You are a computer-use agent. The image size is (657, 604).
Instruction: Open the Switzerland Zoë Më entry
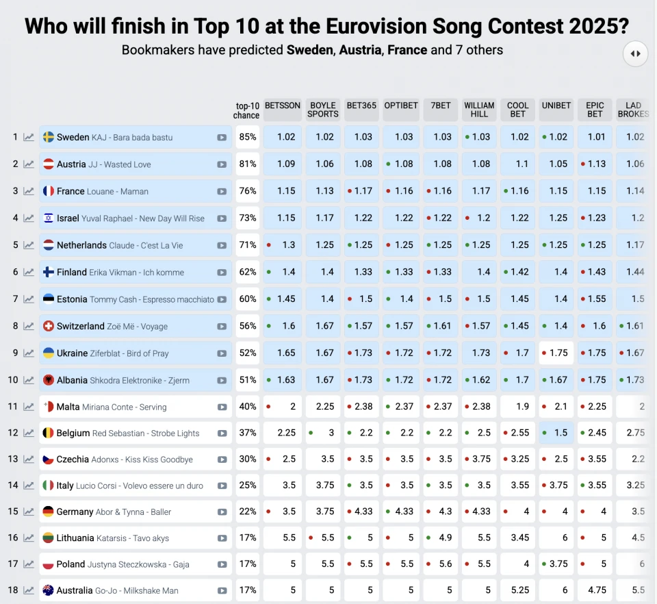[x=136, y=326]
